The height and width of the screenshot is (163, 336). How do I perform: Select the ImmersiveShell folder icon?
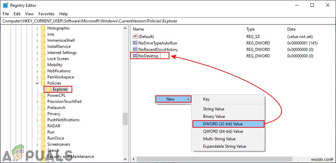43,40
